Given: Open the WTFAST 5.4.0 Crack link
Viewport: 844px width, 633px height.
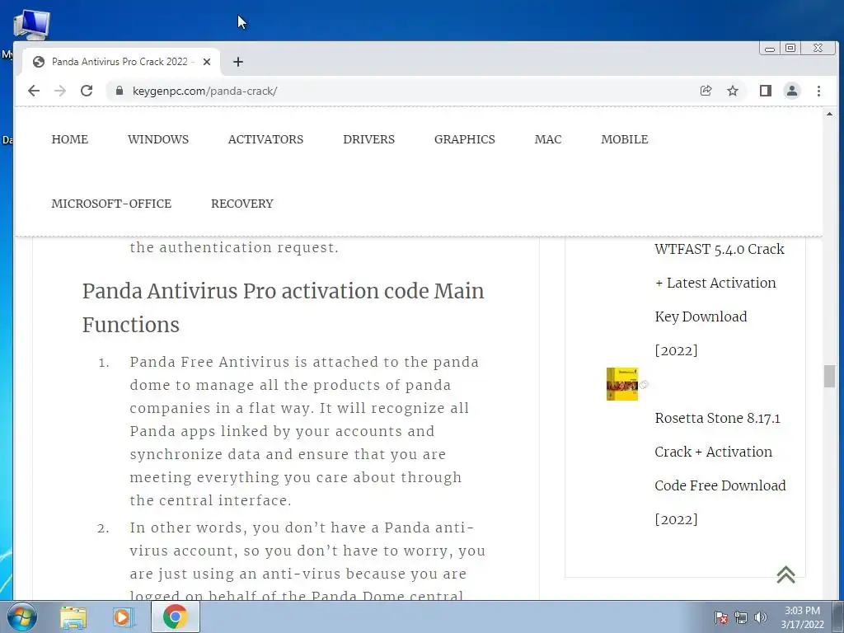Looking at the screenshot, I should tap(720, 299).
